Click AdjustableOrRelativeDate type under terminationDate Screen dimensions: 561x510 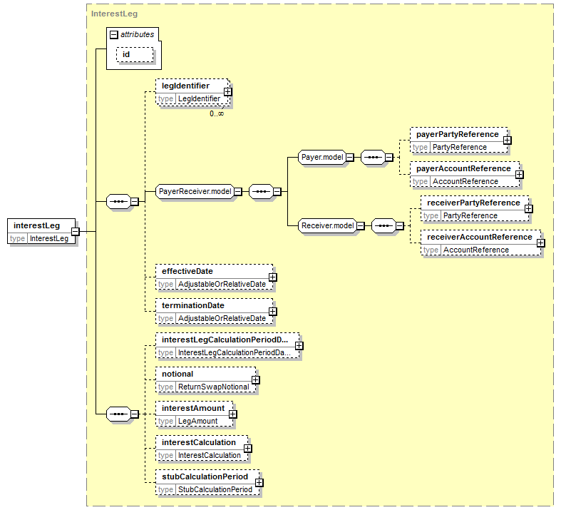(222, 319)
